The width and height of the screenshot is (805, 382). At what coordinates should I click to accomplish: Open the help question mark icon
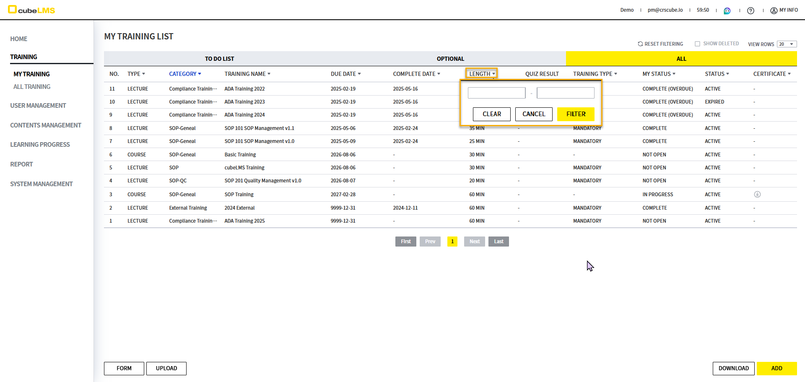click(x=750, y=10)
